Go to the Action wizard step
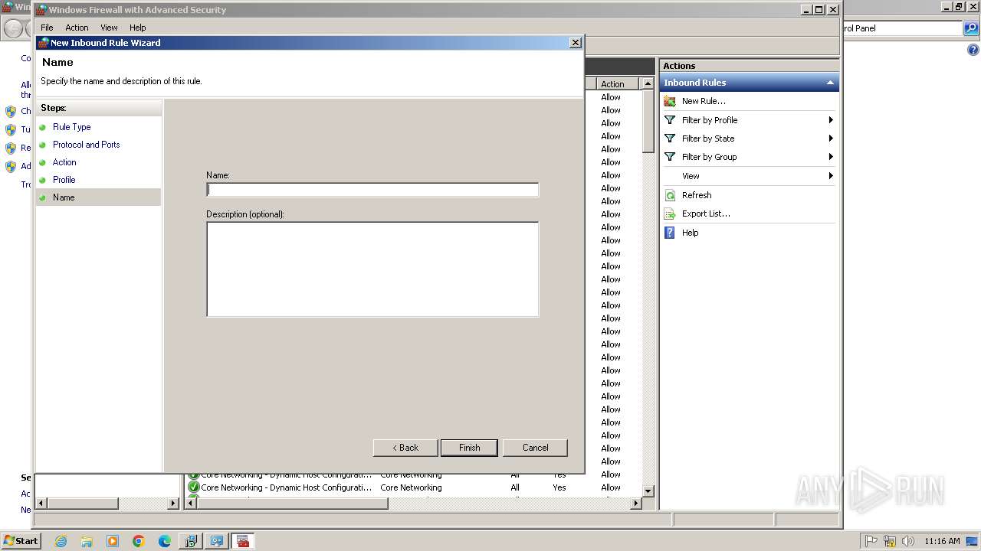Image resolution: width=981 pixels, height=551 pixels. click(64, 162)
